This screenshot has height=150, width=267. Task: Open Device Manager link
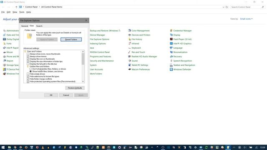[x=97, y=35]
